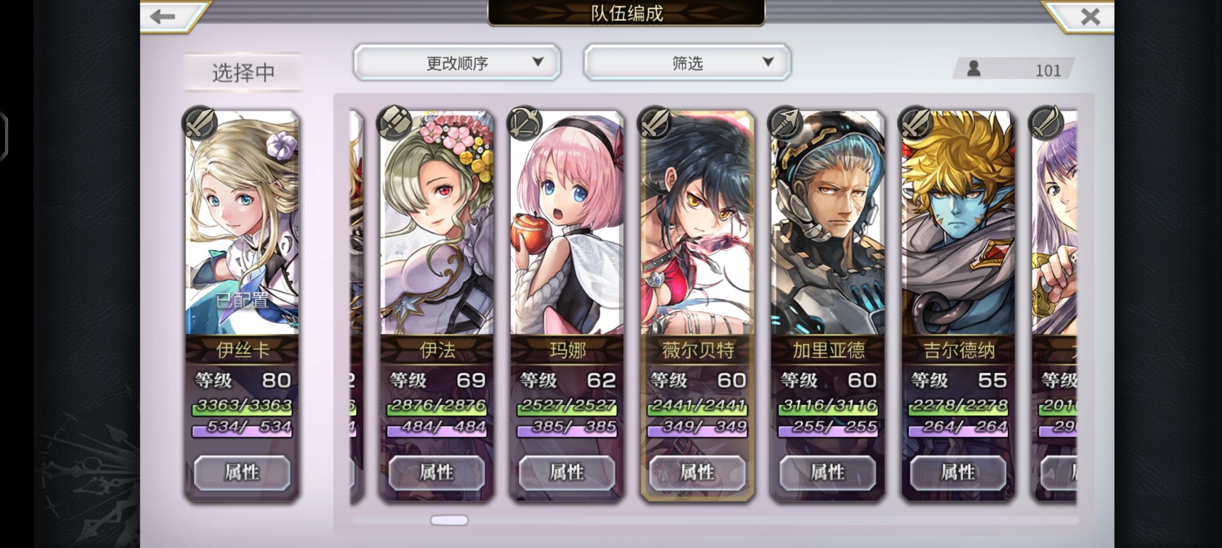Click the hammer class icon on 伊法's card

click(x=394, y=123)
